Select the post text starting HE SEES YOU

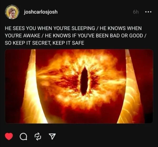[76, 36]
